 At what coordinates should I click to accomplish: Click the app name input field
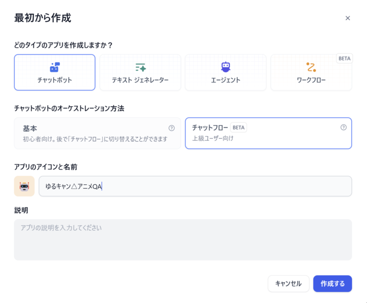[195, 186]
